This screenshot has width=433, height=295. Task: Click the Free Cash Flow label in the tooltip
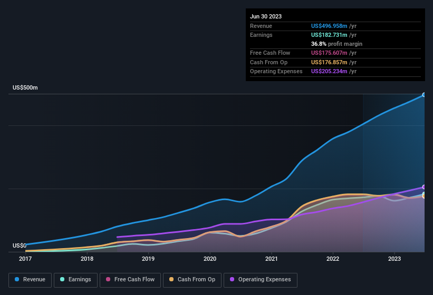tap(270, 53)
